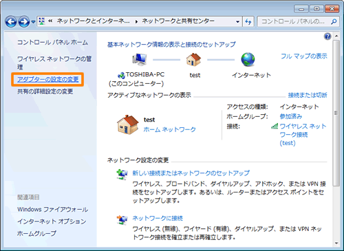The width and height of the screenshot is (344, 251).
Task: Click the Forward navigation arrow button
Action: [24, 22]
